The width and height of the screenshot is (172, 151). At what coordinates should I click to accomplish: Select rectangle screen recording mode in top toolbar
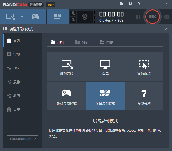tap(10, 17)
